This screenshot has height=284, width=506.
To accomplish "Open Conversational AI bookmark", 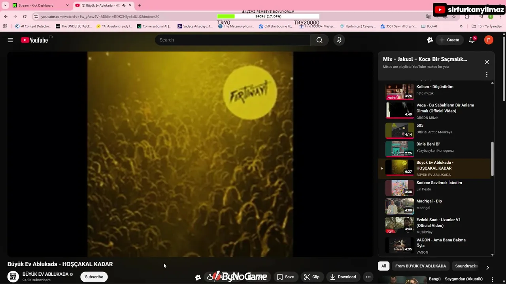I will click(x=154, y=26).
